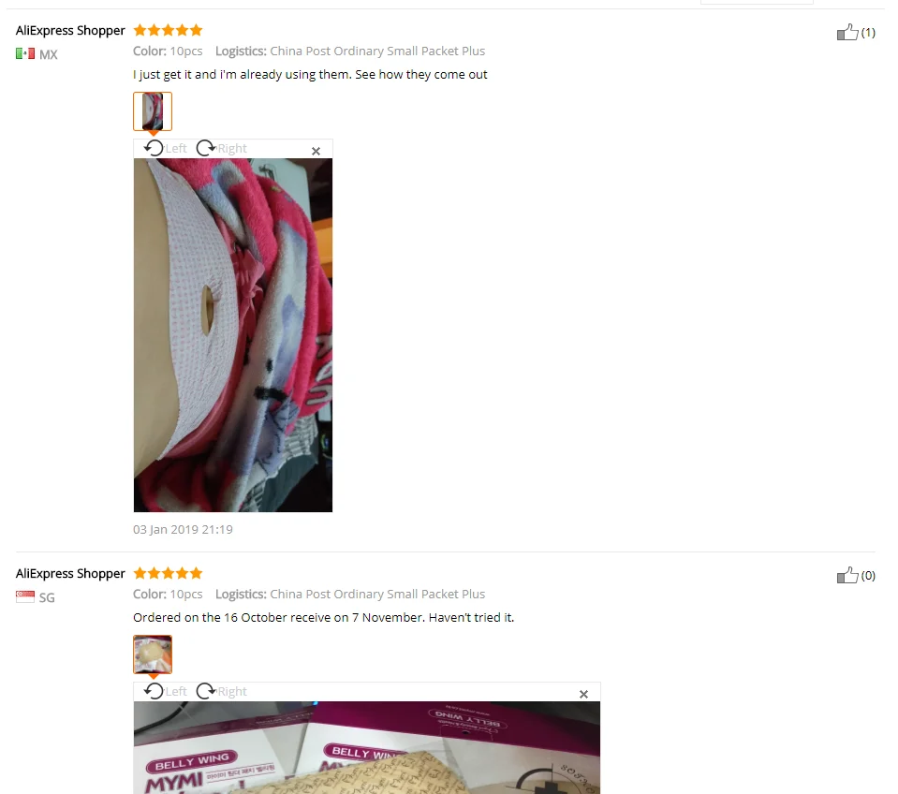Click five-star rating on second review
The image size is (898, 794).
[x=168, y=573]
